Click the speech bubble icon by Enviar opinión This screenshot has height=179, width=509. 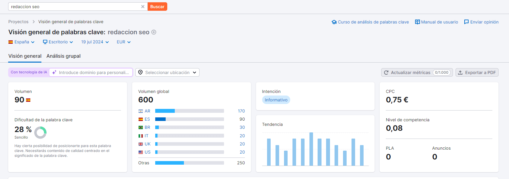pyautogui.click(x=466, y=22)
